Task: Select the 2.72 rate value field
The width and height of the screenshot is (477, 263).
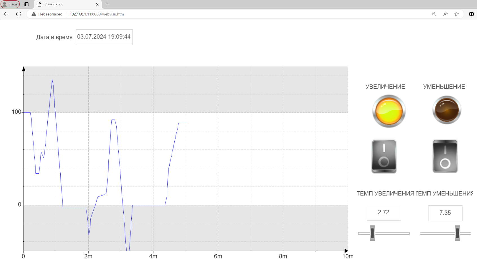Action: pos(384,213)
